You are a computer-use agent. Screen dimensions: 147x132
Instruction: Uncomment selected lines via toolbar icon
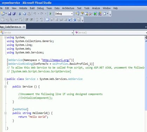[41, 20]
